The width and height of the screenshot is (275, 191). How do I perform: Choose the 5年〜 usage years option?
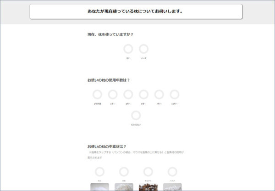tap(144, 95)
